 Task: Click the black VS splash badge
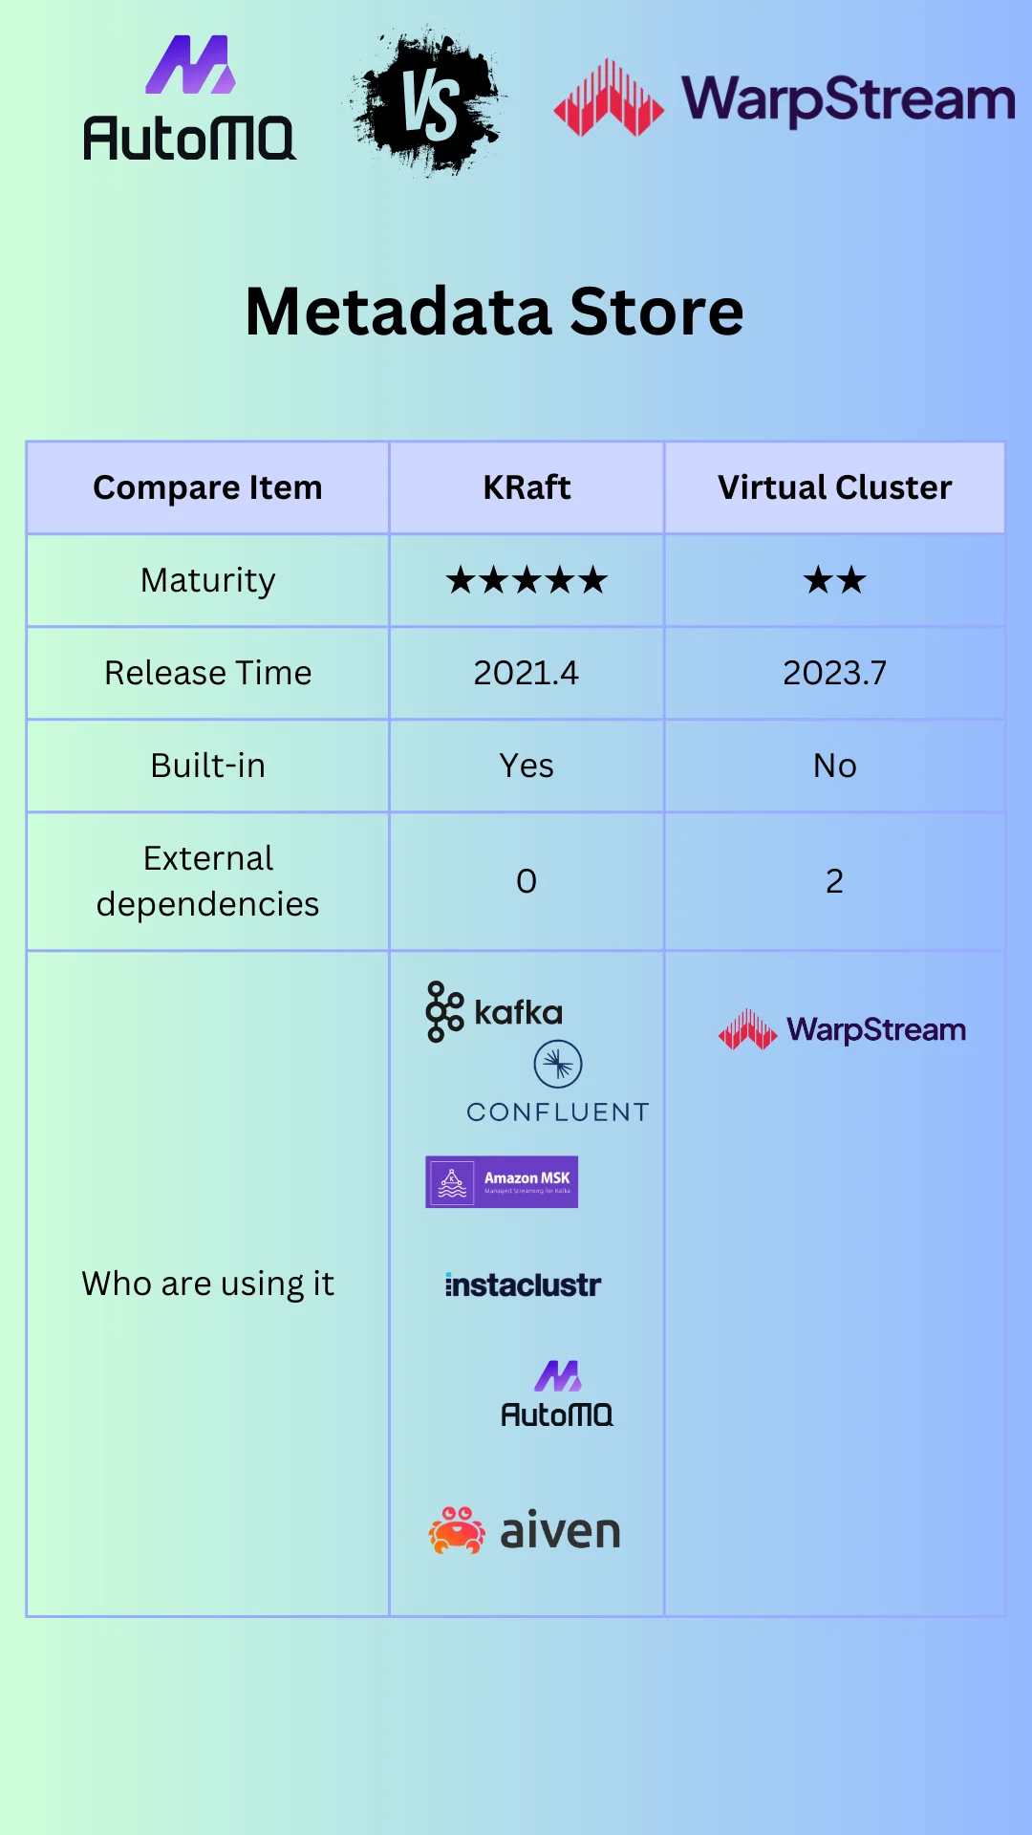click(429, 103)
